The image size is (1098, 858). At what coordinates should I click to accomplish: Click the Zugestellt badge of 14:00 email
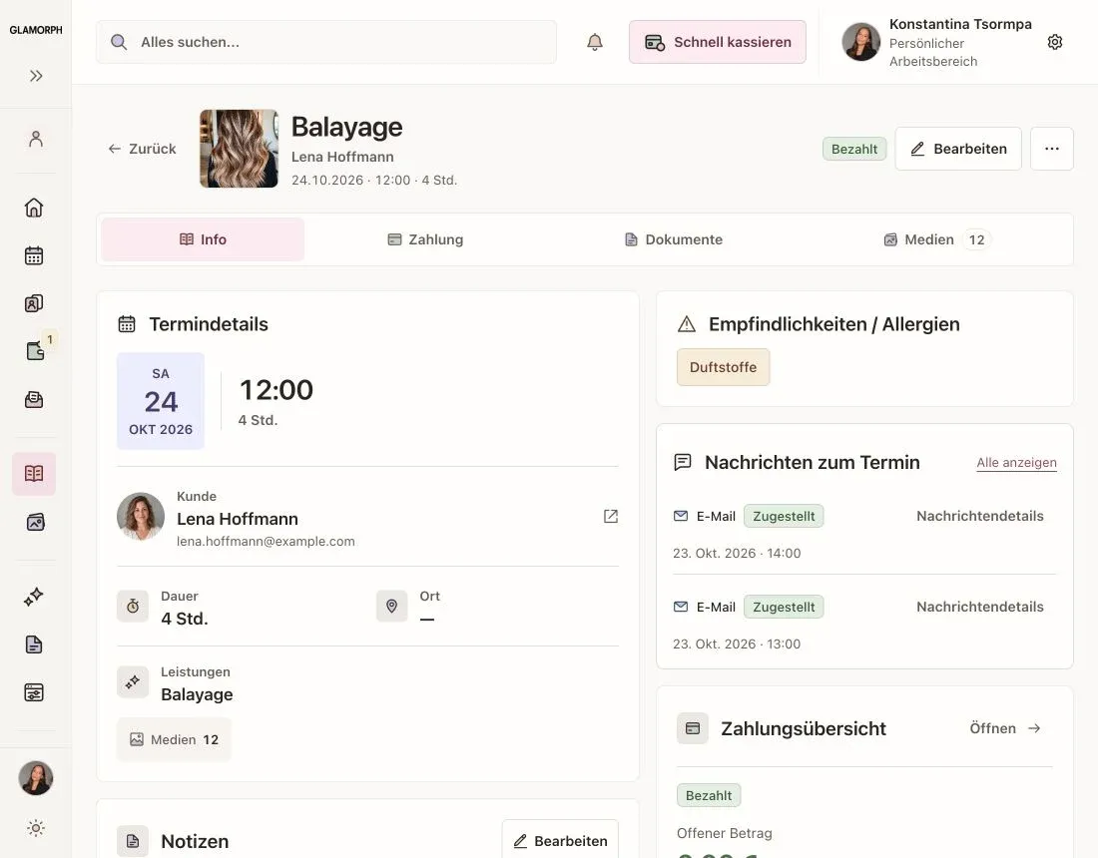point(784,516)
